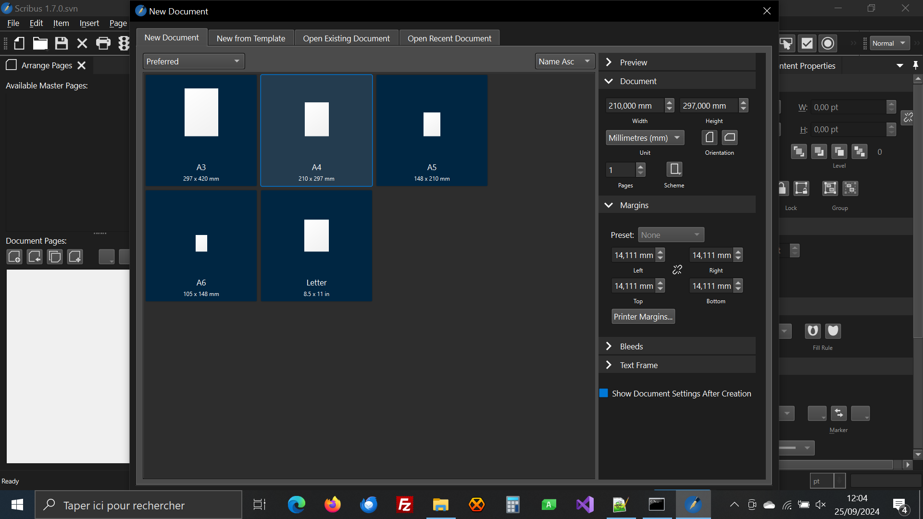Open the Insert menu
Screen dimensions: 923x519
pos(89,23)
